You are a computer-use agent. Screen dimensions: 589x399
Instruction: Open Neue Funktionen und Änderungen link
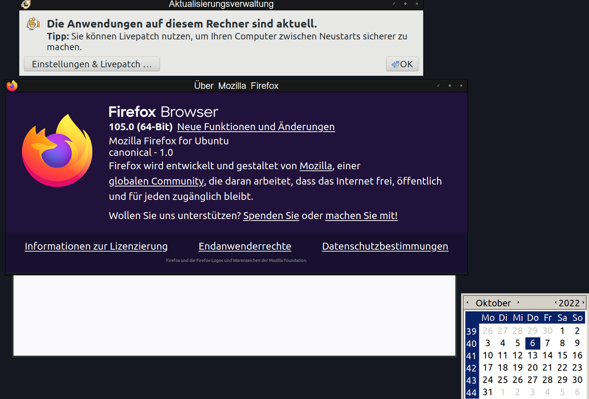[256, 127]
